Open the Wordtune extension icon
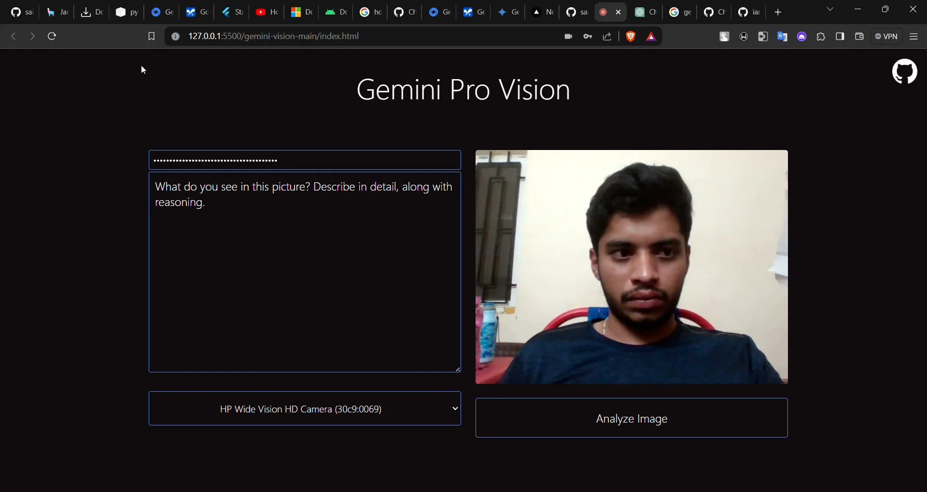 744,36
